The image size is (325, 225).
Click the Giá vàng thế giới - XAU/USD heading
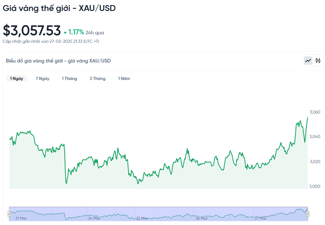point(59,8)
